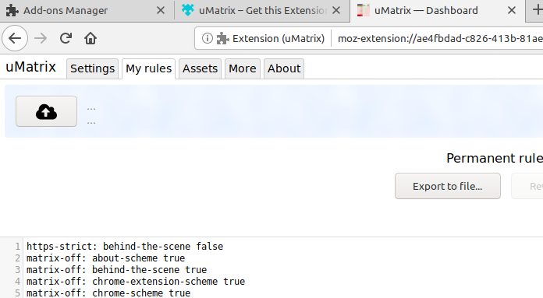Click rule 'matrix-off: behind-the-scene true'
Screen dimensions: 543x298
[x=116, y=270]
